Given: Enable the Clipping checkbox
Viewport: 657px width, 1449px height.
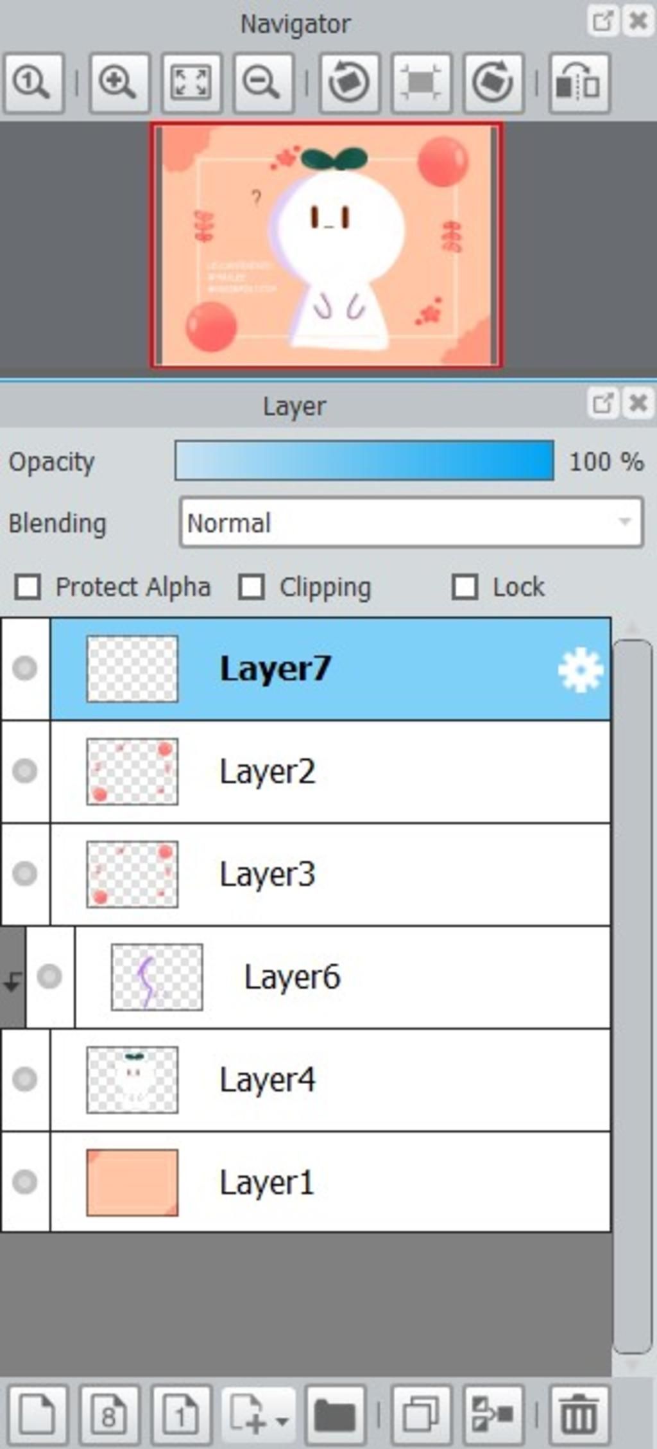Looking at the screenshot, I should click(x=252, y=587).
